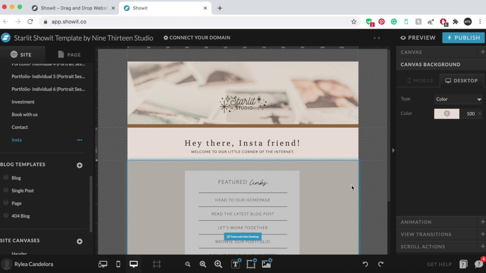
Task: Select the Insta page
Action: click(x=17, y=140)
